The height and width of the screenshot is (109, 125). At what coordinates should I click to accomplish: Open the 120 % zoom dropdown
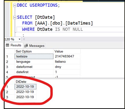pos(20,39)
